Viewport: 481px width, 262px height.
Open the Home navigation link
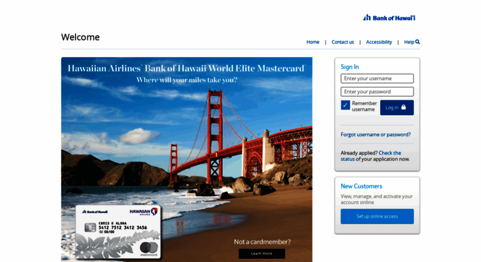pyautogui.click(x=313, y=42)
